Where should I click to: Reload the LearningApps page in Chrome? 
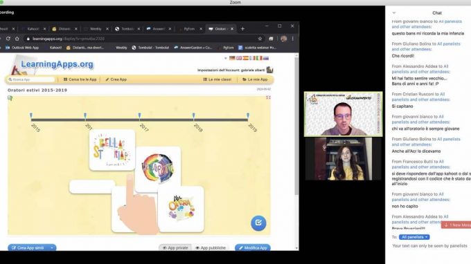point(8,39)
